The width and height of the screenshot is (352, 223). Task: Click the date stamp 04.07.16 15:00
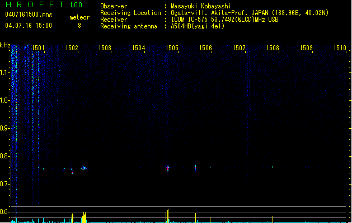pyautogui.click(x=29, y=26)
